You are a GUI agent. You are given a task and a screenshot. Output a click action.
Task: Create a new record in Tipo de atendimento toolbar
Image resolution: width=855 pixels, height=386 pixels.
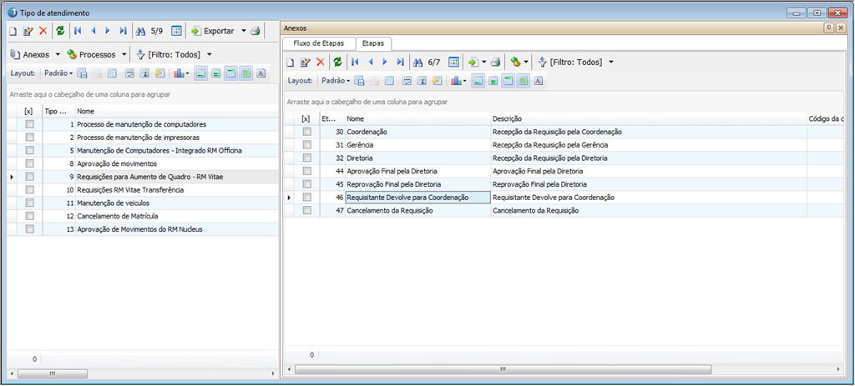[13, 31]
